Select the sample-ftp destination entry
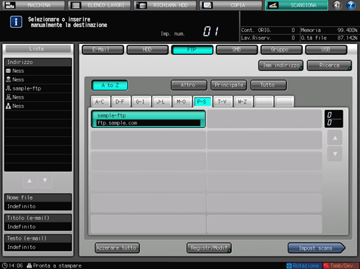The image size is (360, 269). (x=148, y=119)
